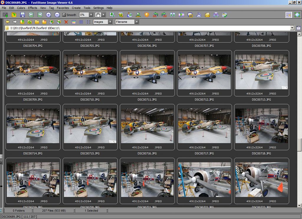The width and height of the screenshot is (302, 219).
Task: Click the Zoom In magnifier icon
Action: pos(49,15)
